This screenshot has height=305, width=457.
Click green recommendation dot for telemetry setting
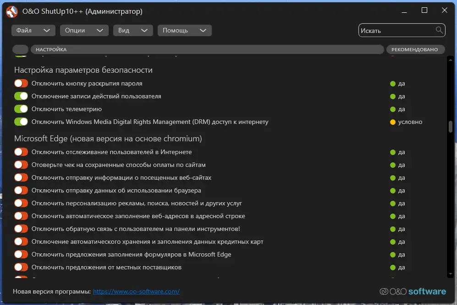click(392, 109)
